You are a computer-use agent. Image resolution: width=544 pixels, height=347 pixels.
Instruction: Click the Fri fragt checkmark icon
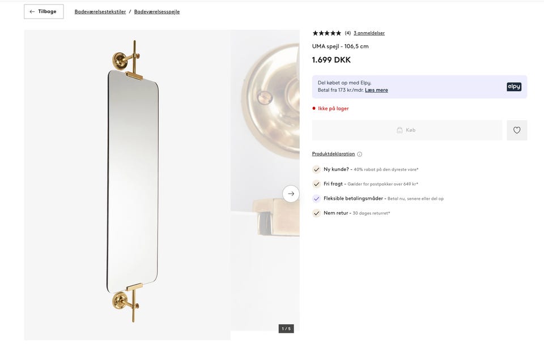coord(317,184)
